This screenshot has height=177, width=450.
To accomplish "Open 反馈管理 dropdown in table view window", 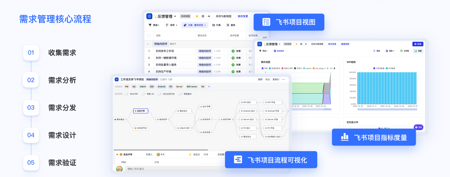I will pyautogui.click(x=175, y=16).
